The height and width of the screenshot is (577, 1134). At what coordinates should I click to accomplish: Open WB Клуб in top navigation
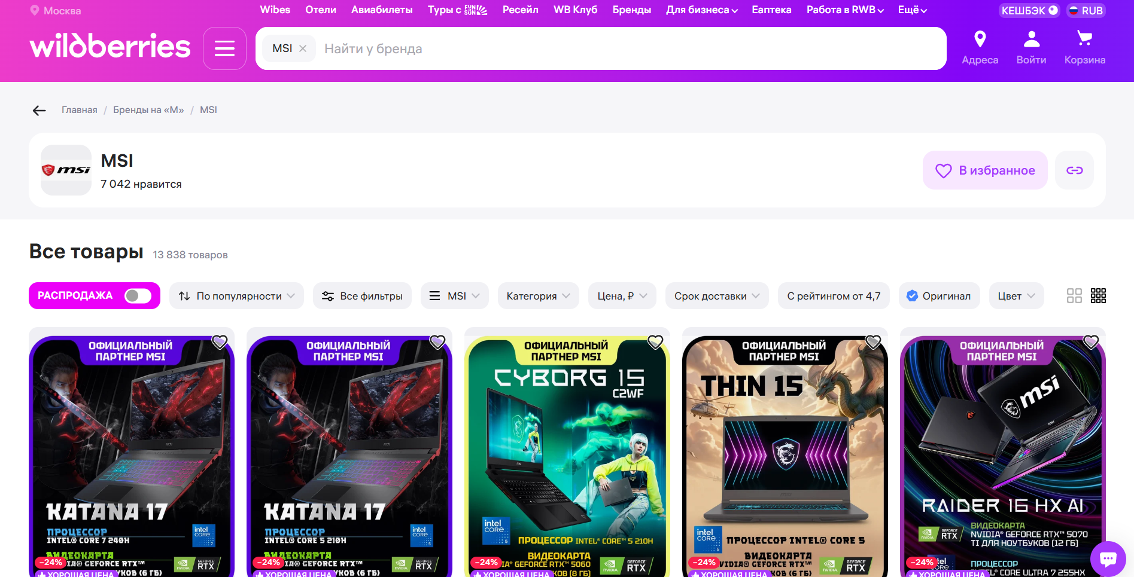(576, 10)
